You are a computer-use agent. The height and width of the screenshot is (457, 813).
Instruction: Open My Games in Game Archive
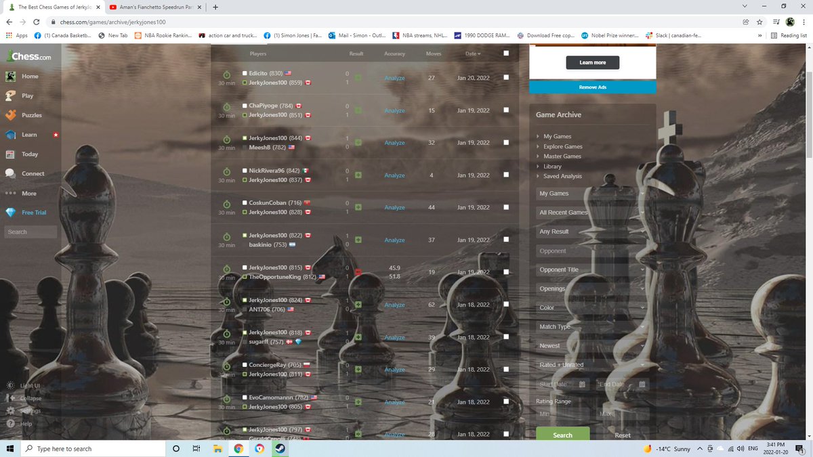tap(557, 137)
